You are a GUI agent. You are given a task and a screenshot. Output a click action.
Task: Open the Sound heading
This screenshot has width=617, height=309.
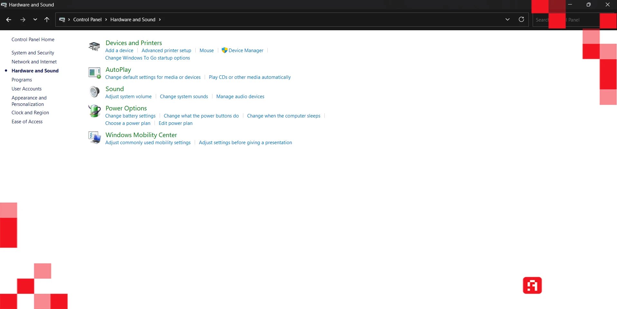(115, 89)
